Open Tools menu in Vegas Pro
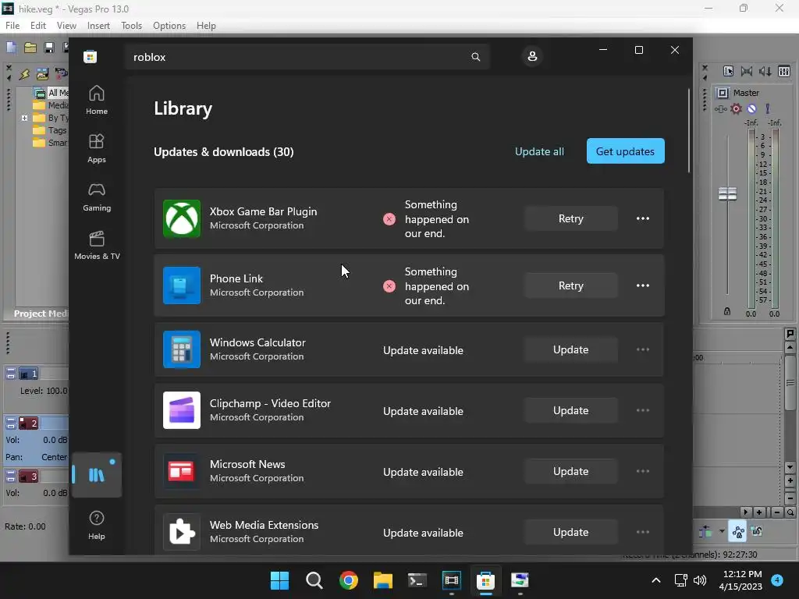Viewport: 799px width, 599px height. 131,26
